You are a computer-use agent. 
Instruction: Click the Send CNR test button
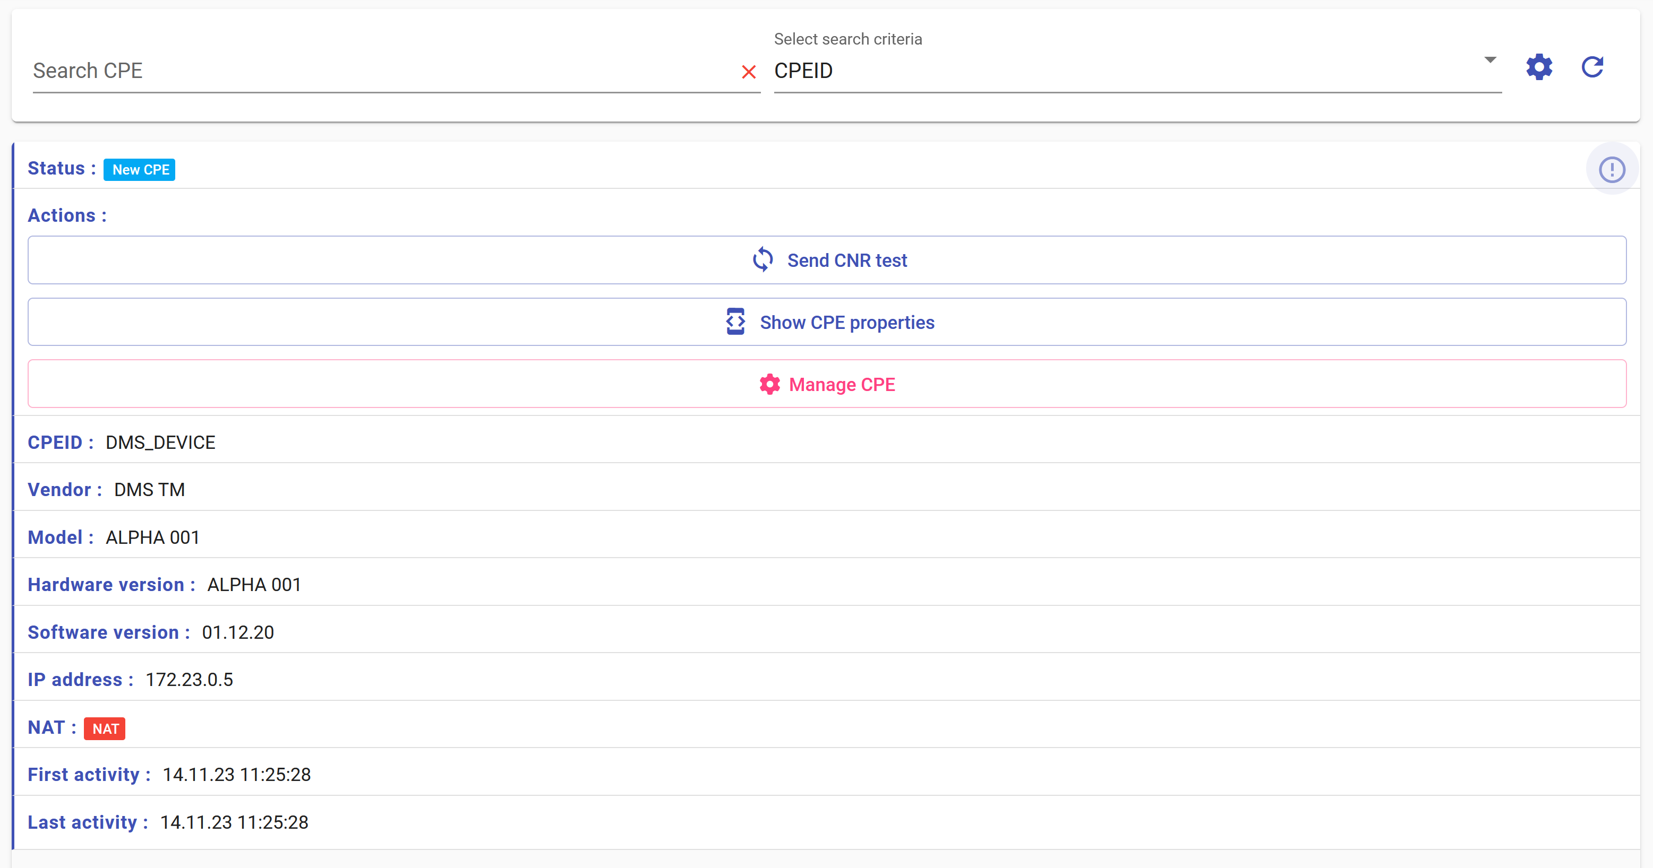tap(826, 261)
